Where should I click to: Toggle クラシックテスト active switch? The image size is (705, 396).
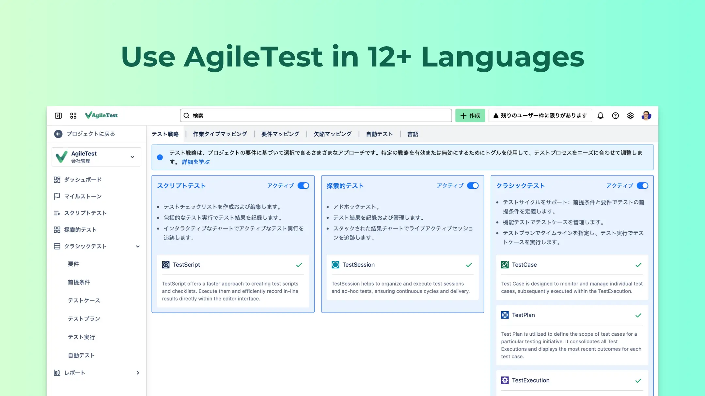[642, 186]
